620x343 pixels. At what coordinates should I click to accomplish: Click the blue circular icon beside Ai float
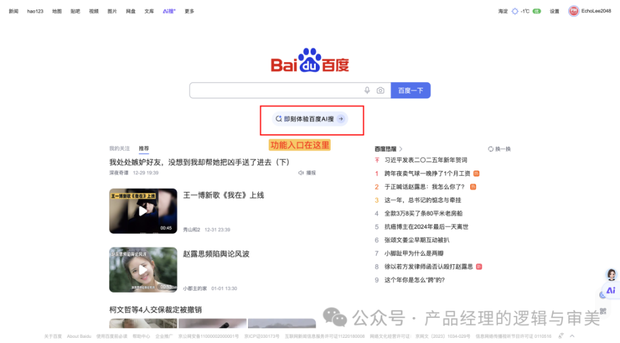click(x=602, y=295)
